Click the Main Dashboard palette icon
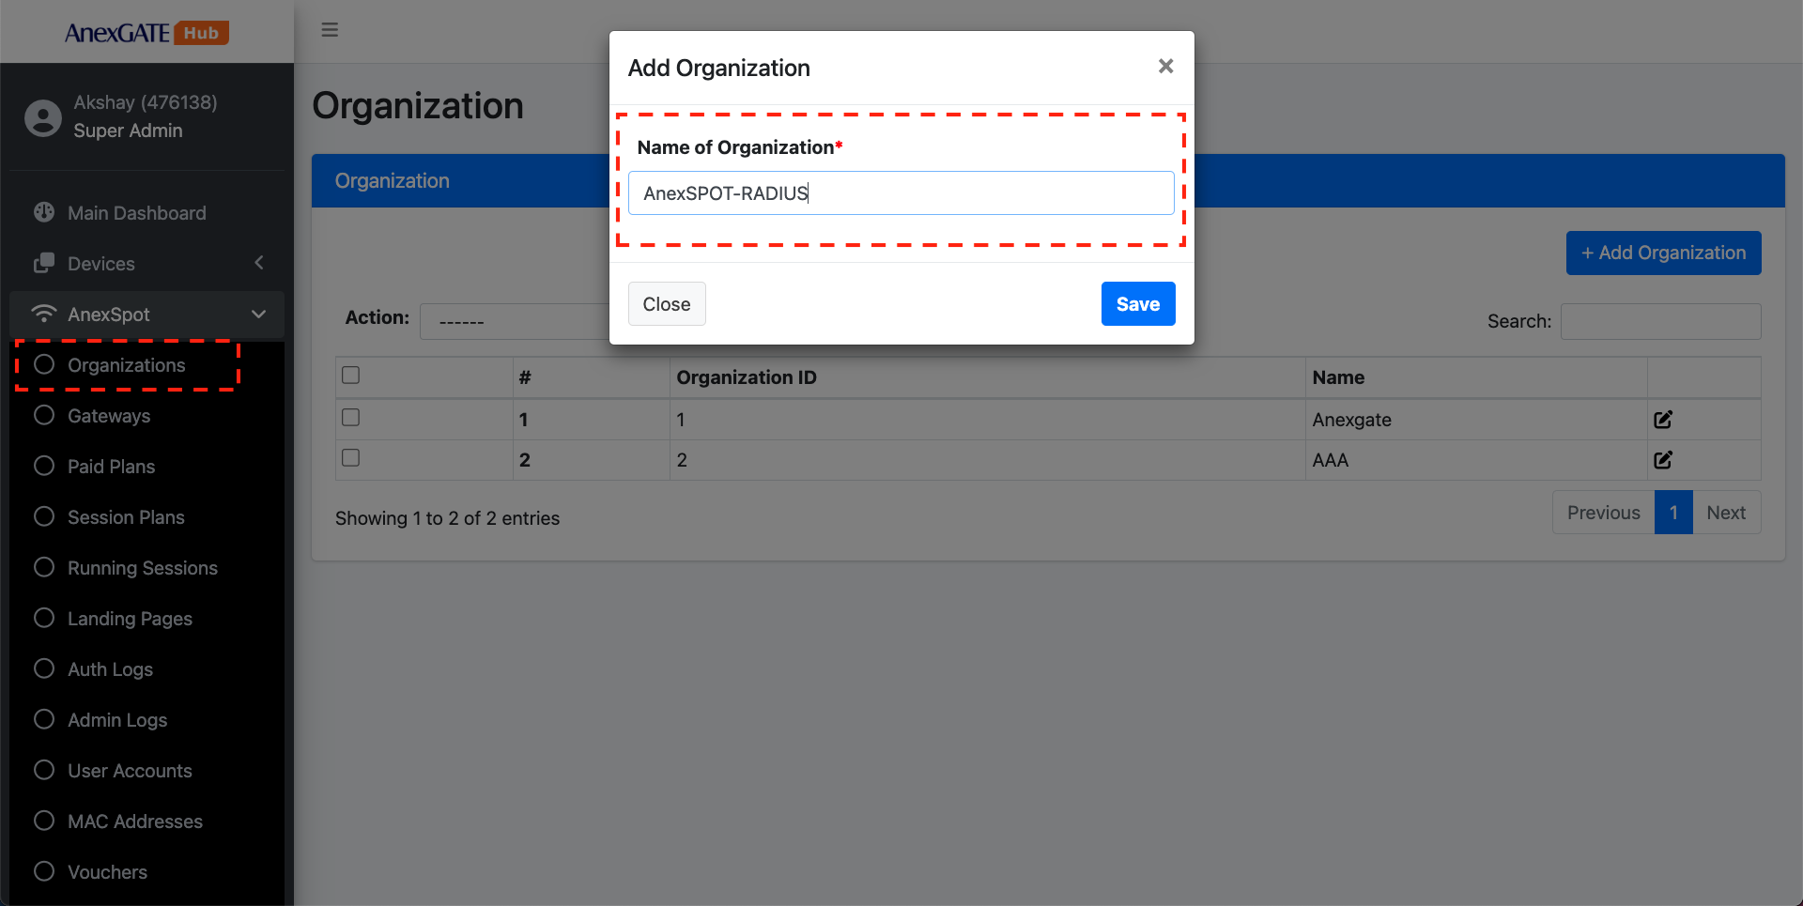Viewport: 1803px width, 906px height. point(44,212)
